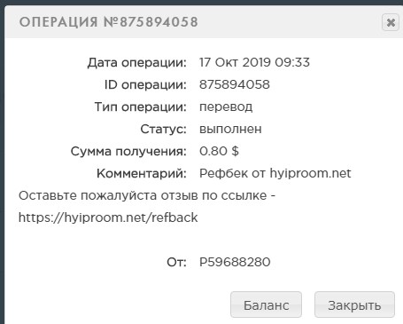This screenshot has height=324, width=403.
Task: Click the comment text Рефбек от hyiproom.net
Action: point(275,173)
